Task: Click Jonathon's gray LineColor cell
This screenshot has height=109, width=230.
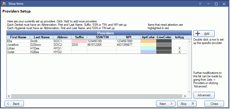Action: pos(164,45)
